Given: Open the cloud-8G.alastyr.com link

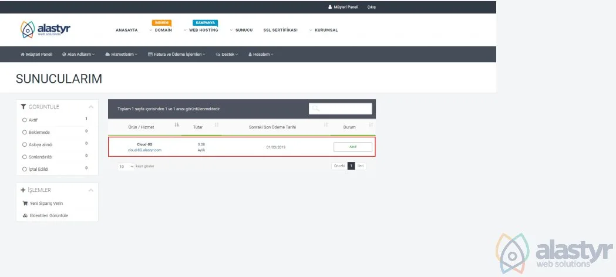Looking at the screenshot, I should coord(144,150).
